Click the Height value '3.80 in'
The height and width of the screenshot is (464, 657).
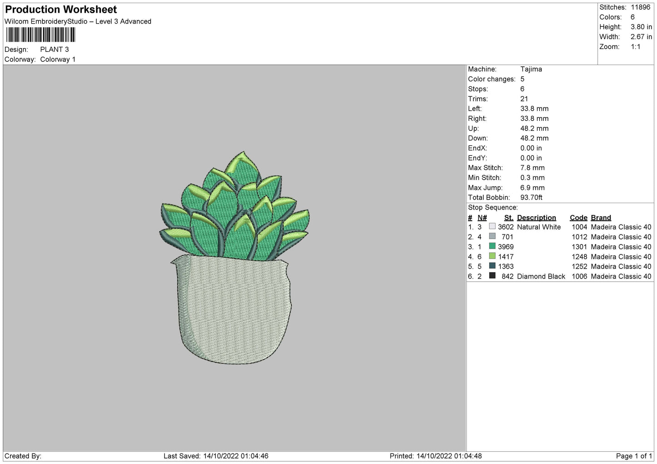pos(641,27)
